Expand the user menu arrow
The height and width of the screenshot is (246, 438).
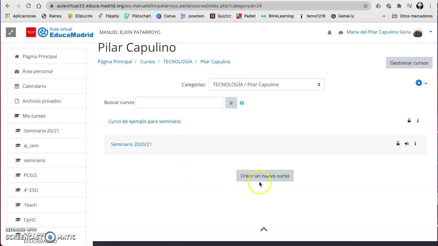point(431,32)
